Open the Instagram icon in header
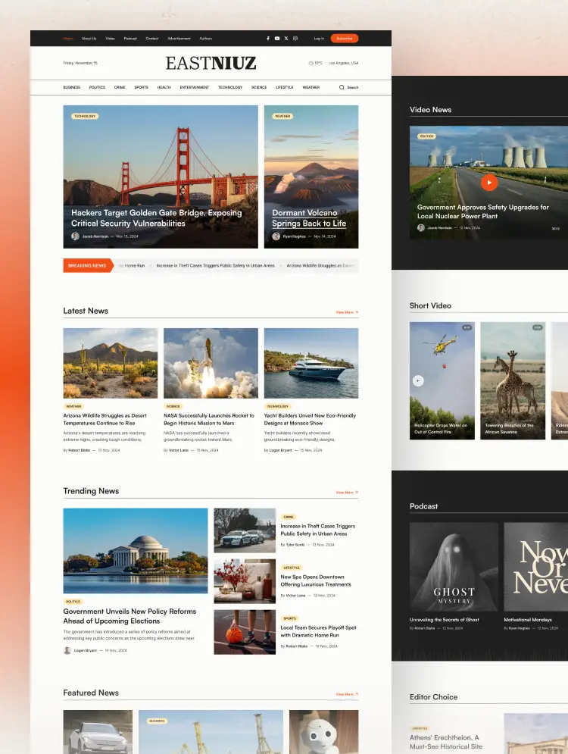Viewport: 568px width, 754px height. pyautogui.click(x=295, y=38)
